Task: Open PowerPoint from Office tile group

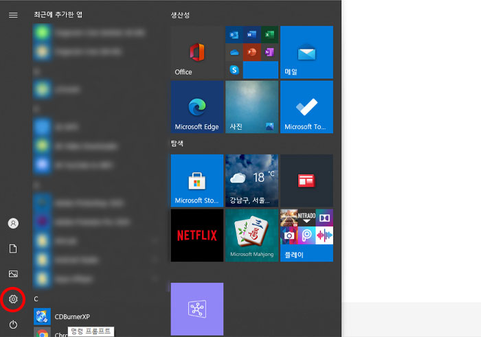Action: (x=251, y=52)
